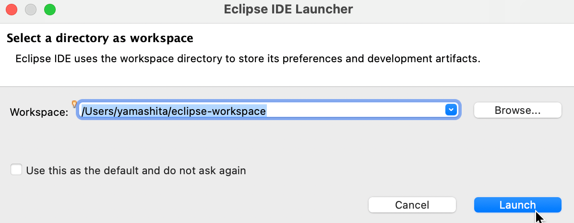The width and height of the screenshot is (574, 223).
Task: Minimize the launcher with the yellow button
Action: pos(31,10)
